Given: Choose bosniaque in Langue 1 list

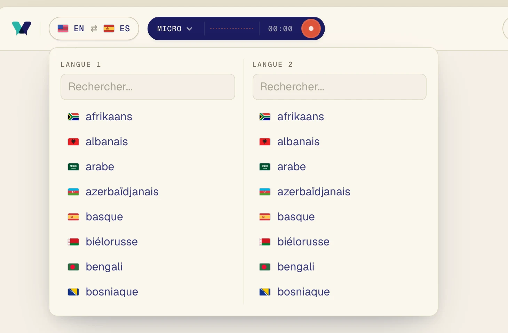Looking at the screenshot, I should 148,292.
